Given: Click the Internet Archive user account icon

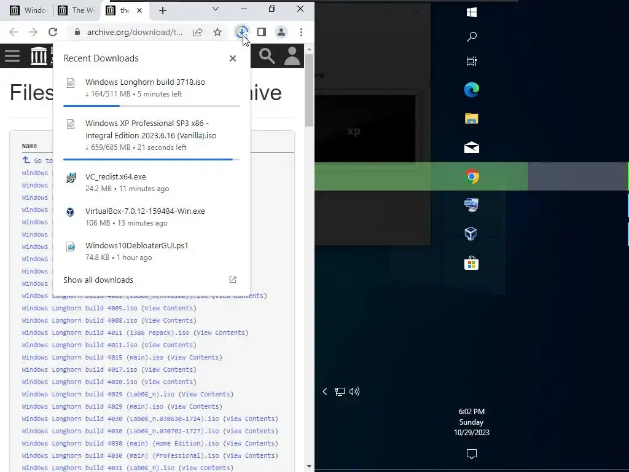Looking at the screenshot, I should click(292, 56).
